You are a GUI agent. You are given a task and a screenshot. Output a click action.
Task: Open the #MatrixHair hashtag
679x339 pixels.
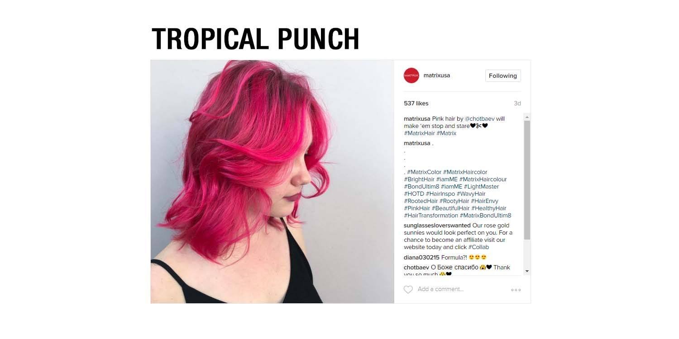(420, 133)
